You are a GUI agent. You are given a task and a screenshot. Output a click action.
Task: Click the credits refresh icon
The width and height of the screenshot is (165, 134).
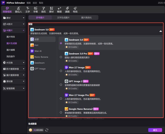coord(47,130)
